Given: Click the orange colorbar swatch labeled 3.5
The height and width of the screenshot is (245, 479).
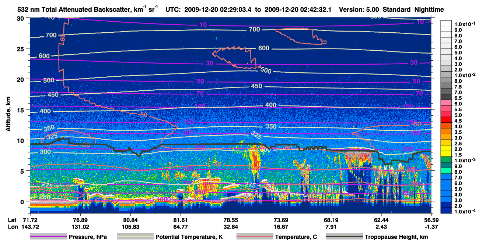Looking at the screenshot, I should [x=447, y=131].
